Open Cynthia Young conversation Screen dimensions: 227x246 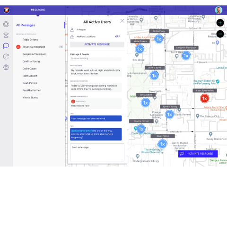[x=31, y=61]
